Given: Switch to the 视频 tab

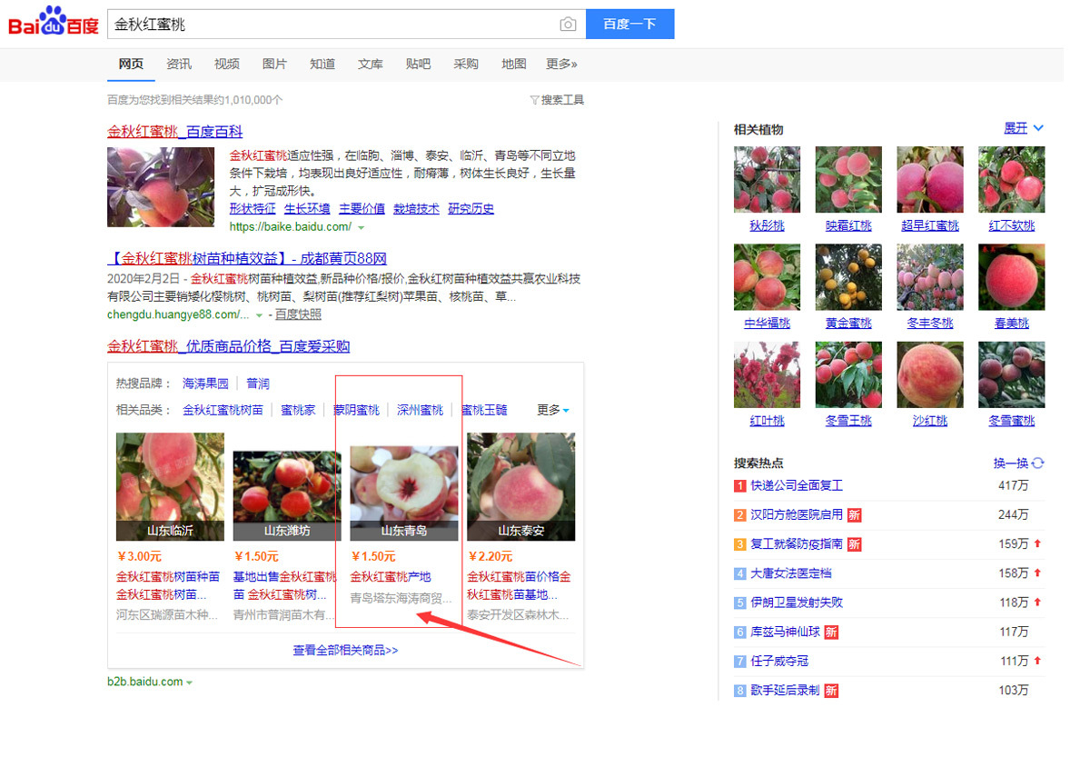Looking at the screenshot, I should coord(227,64).
